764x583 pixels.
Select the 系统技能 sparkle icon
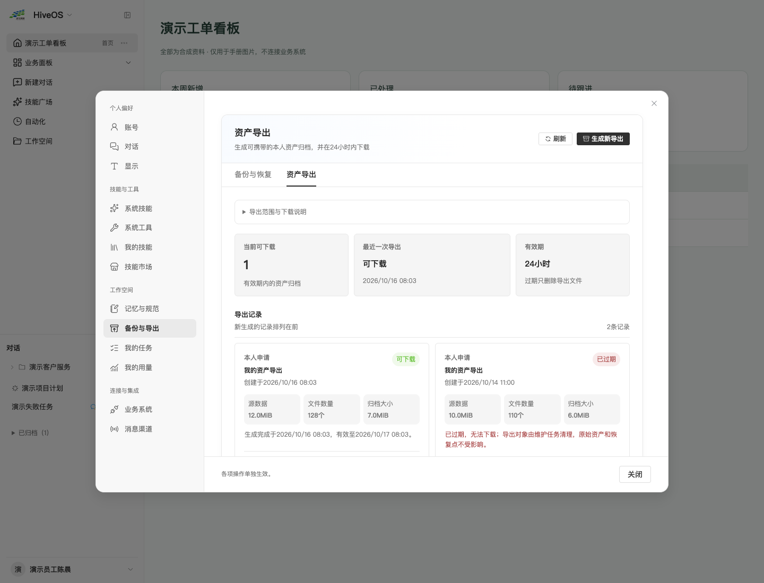pos(114,208)
